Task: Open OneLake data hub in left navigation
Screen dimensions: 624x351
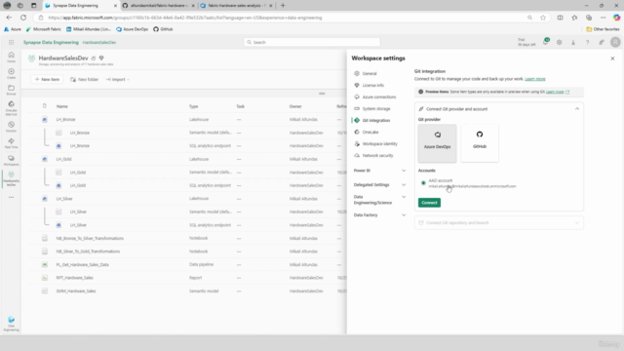Action: [11, 108]
